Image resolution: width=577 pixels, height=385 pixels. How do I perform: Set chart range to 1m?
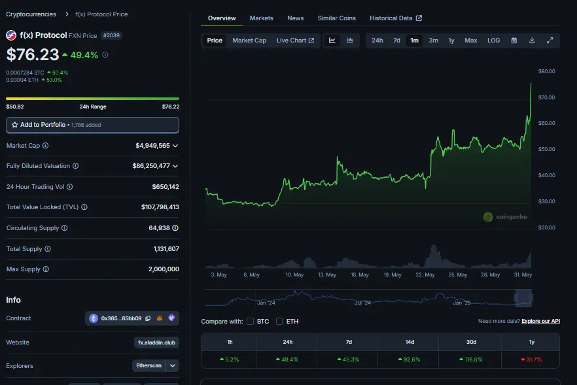coord(414,41)
